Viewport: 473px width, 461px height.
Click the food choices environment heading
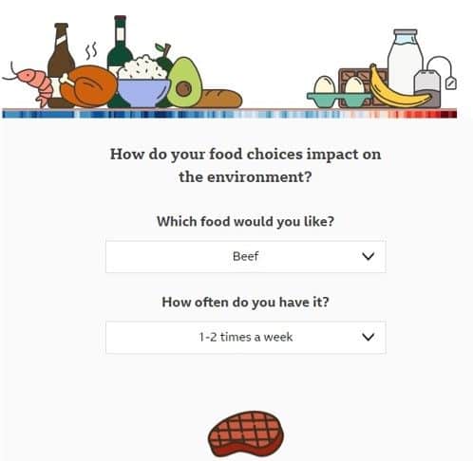pos(246,165)
